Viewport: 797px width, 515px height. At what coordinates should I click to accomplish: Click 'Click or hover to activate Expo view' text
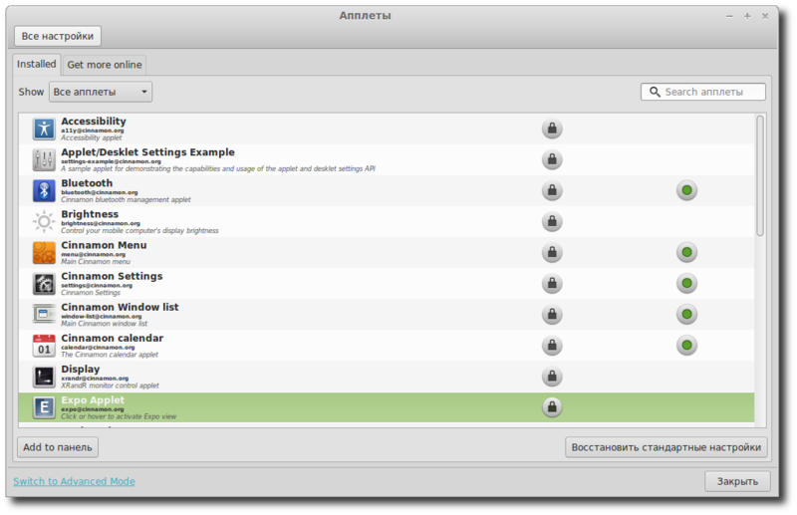pyautogui.click(x=119, y=416)
